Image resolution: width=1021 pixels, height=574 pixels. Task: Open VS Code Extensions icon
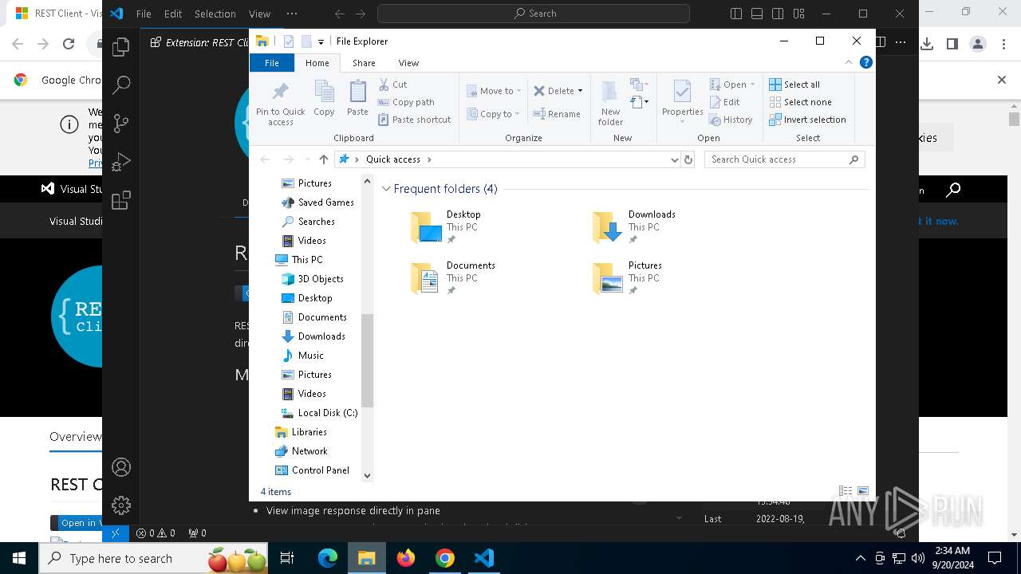(121, 201)
